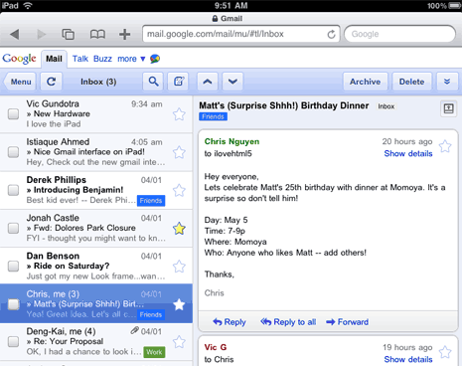Star the Derek Phillips Introducing Benjamin email
Image resolution: width=462 pixels, height=366 pixels.
click(x=179, y=191)
